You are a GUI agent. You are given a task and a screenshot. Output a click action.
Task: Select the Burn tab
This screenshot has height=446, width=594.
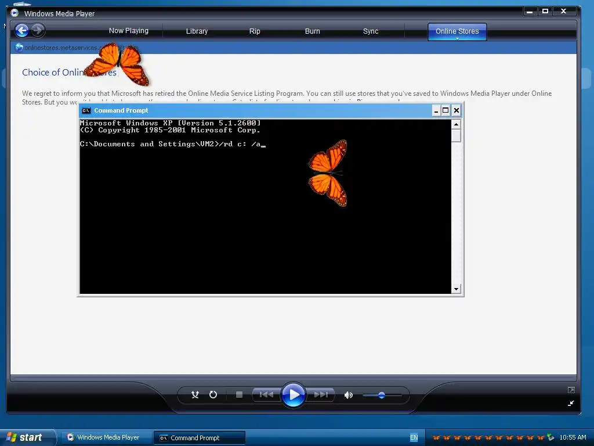tap(313, 31)
